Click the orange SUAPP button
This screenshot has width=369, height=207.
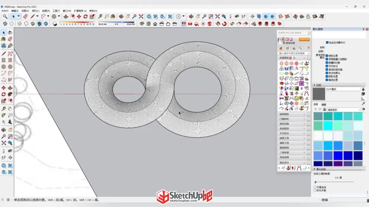pyautogui.click(x=304, y=39)
